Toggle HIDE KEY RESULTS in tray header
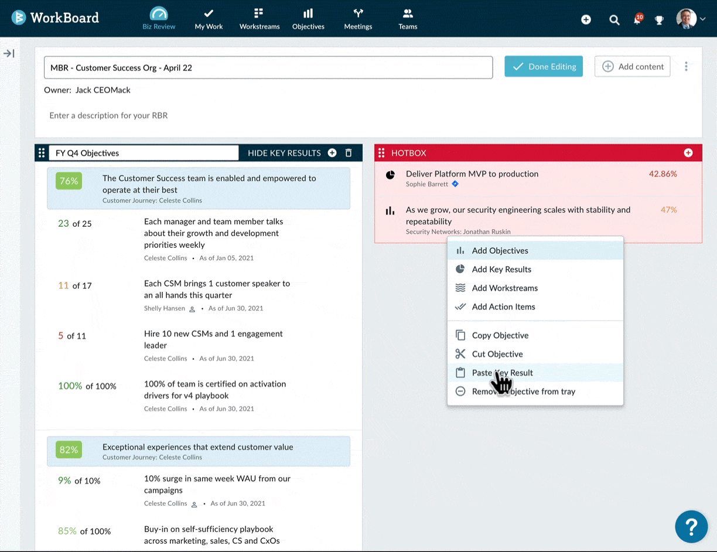The image size is (717, 552). 284,153
